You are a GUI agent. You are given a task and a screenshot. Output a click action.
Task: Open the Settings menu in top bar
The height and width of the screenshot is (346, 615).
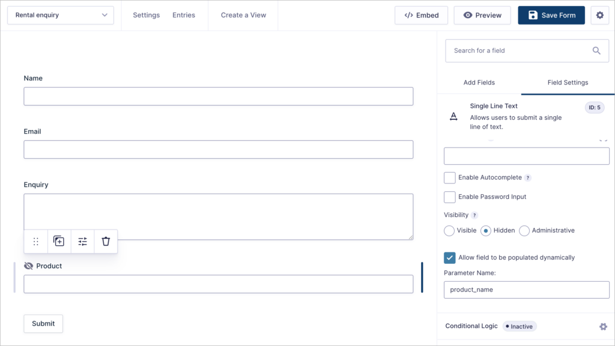pos(147,15)
